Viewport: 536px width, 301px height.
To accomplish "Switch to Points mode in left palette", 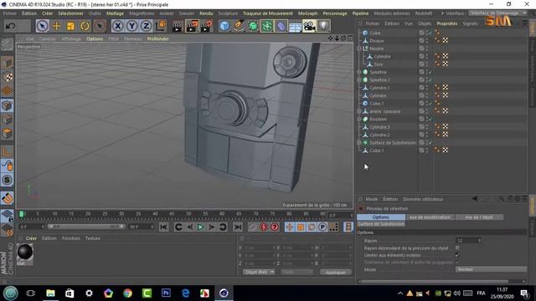I will tap(7, 105).
